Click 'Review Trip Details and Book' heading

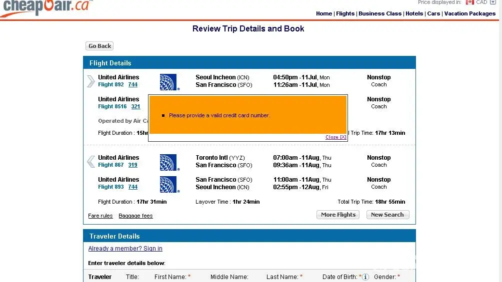[x=248, y=29]
